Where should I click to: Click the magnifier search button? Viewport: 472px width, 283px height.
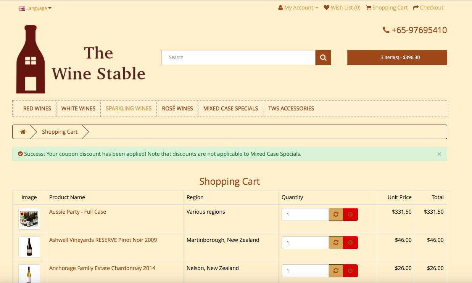[323, 58]
